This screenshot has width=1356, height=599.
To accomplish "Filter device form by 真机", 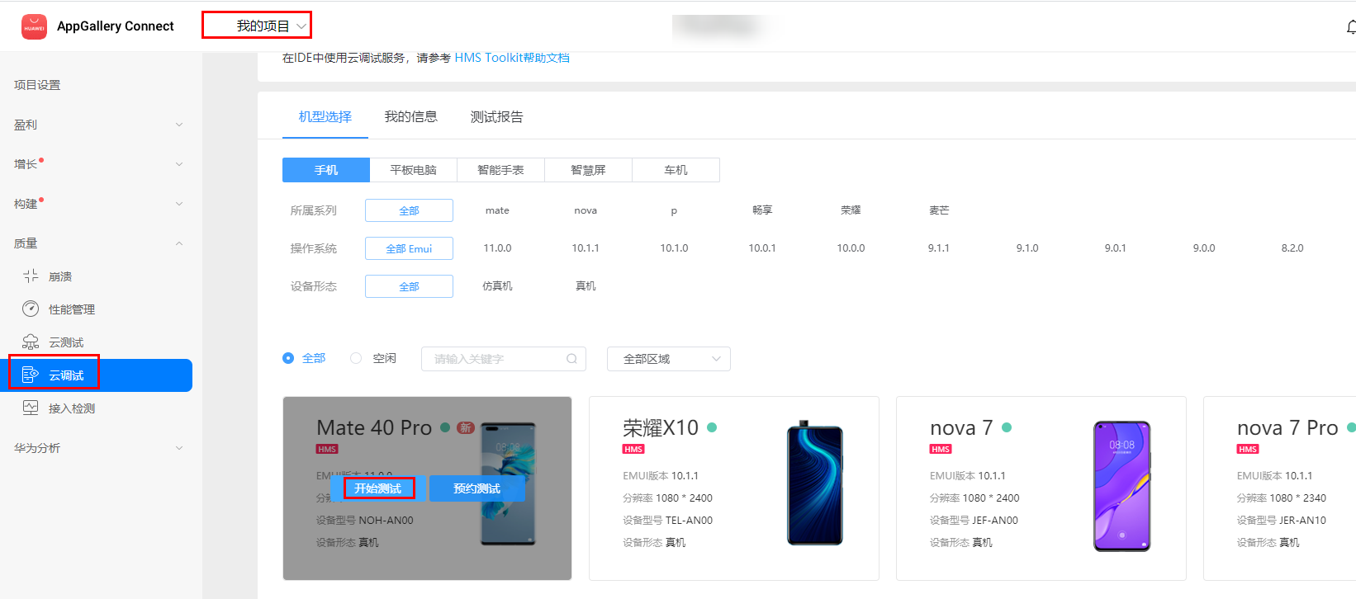I will pos(586,286).
